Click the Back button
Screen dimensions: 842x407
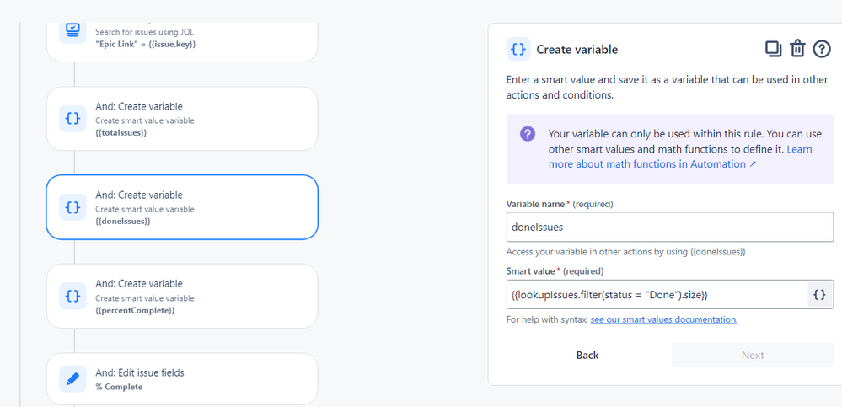click(x=587, y=355)
